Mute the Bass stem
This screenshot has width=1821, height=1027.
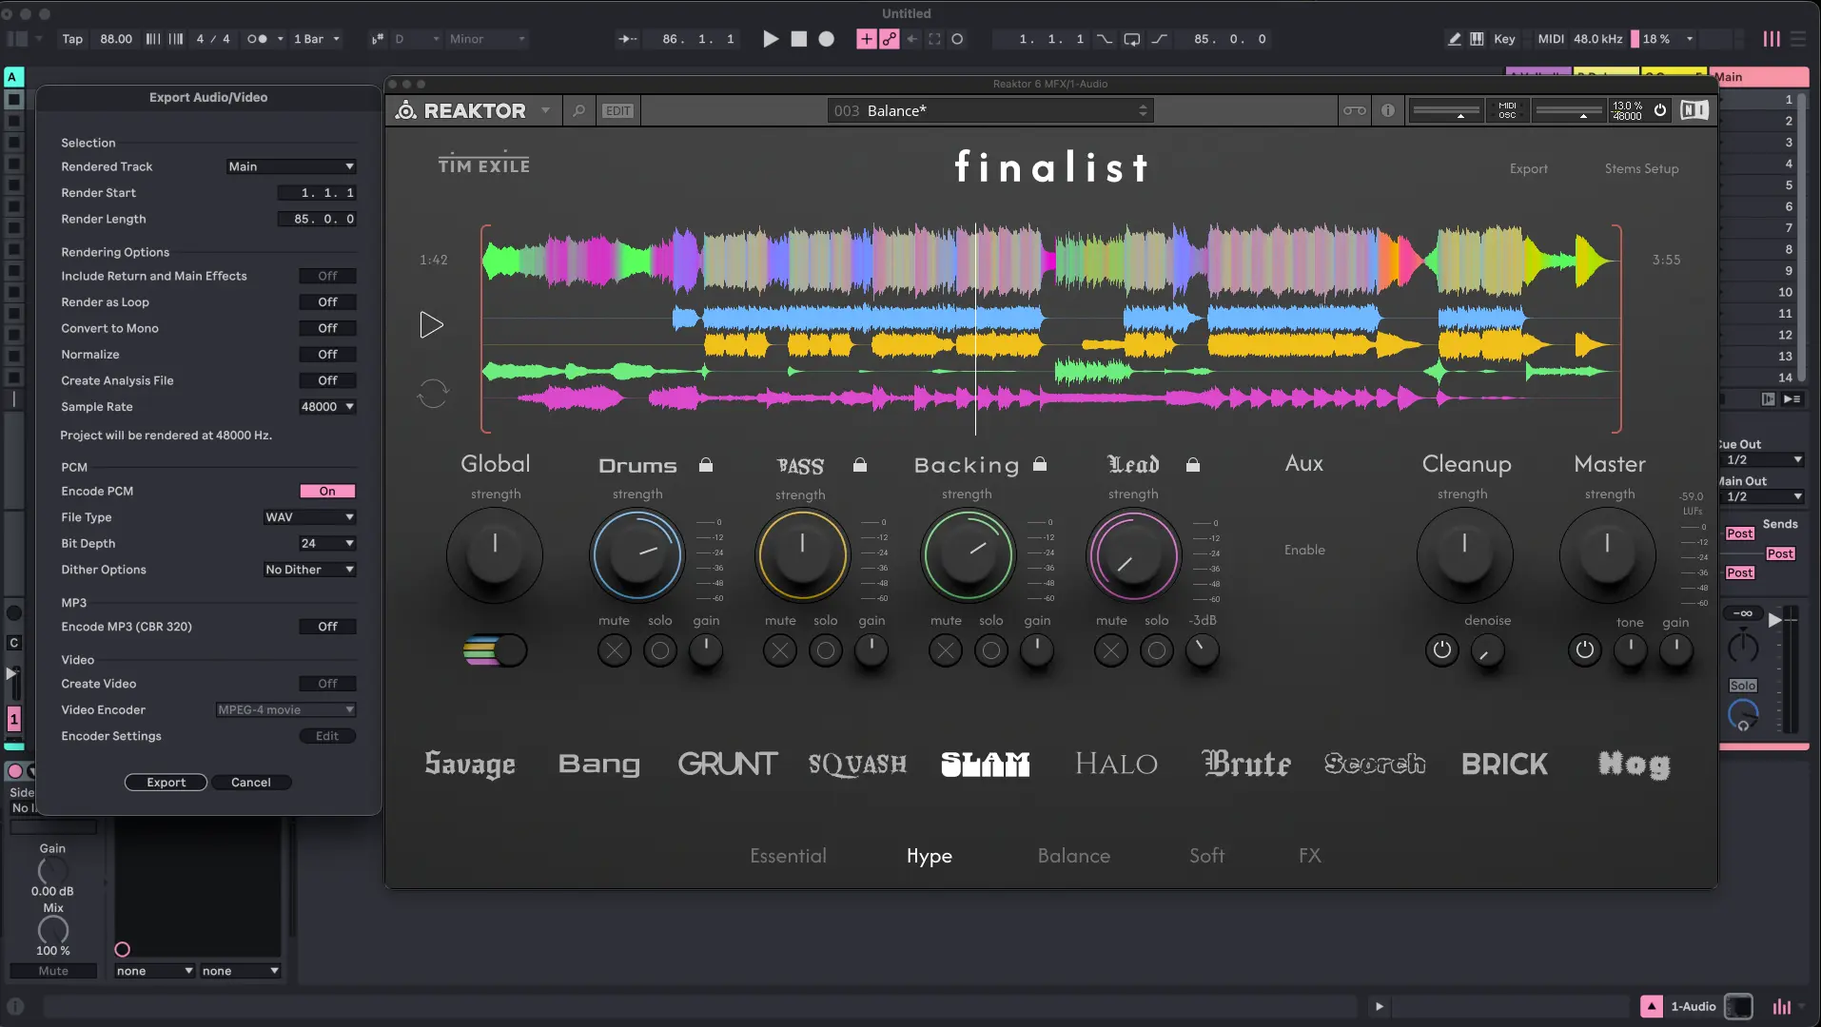tap(780, 650)
